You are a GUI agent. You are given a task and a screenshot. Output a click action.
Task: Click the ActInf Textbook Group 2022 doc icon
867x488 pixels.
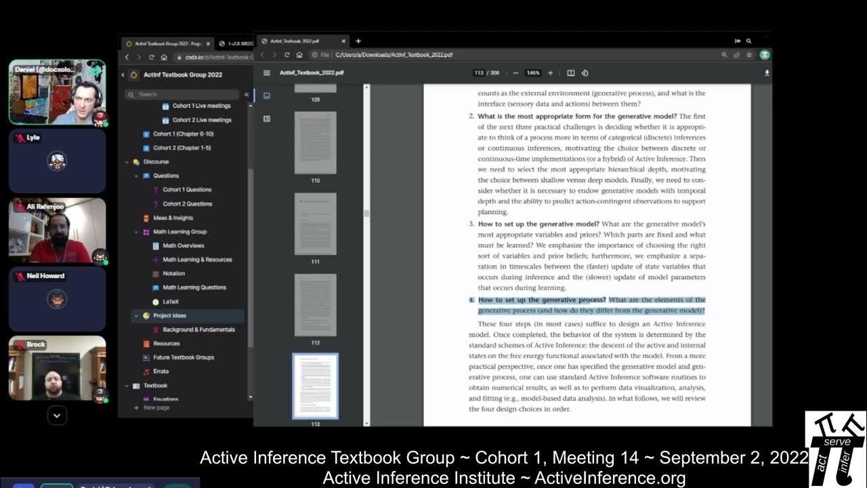(133, 75)
